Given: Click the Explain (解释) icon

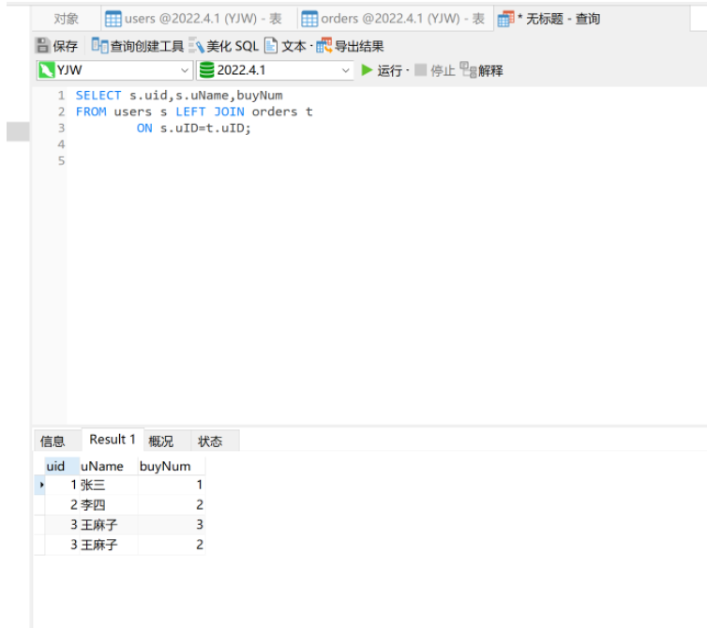Looking at the screenshot, I should coord(468,70).
